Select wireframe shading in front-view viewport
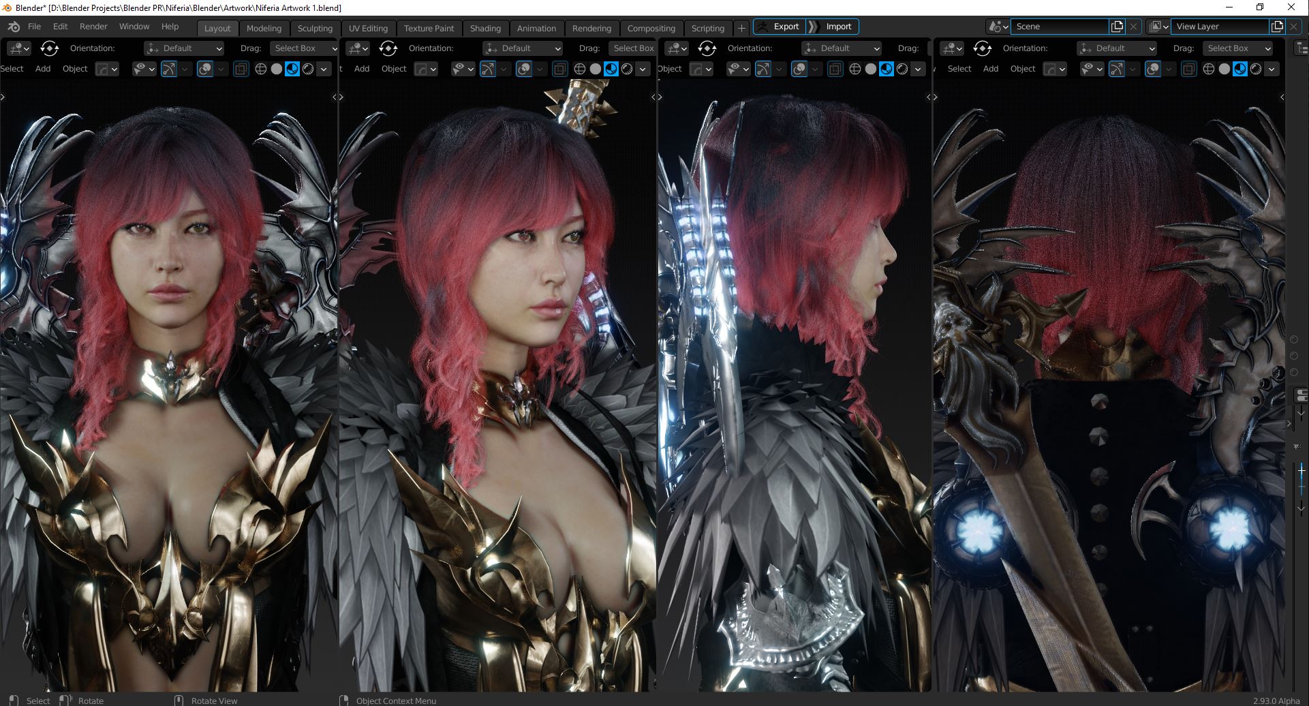Viewport: 1309px width, 706px height. (x=260, y=69)
